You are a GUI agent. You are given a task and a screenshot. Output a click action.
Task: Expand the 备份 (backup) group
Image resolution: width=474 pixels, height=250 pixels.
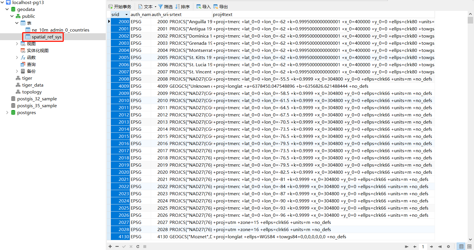(x=17, y=71)
